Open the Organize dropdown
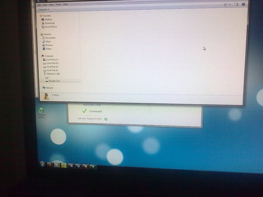This screenshot has width=263, height=197. tap(44, 9)
